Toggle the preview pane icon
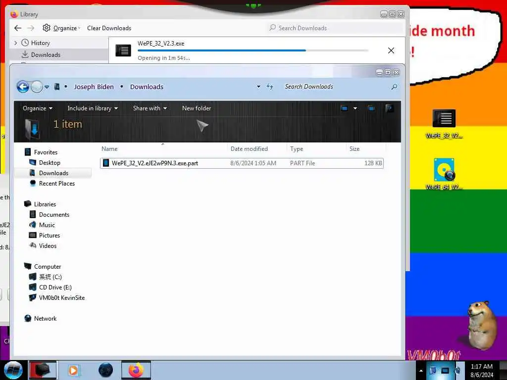 [371, 108]
